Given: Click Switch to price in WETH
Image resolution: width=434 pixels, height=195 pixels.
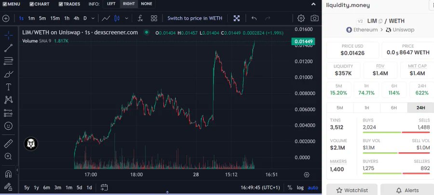Looking at the screenshot, I should [x=195, y=18].
